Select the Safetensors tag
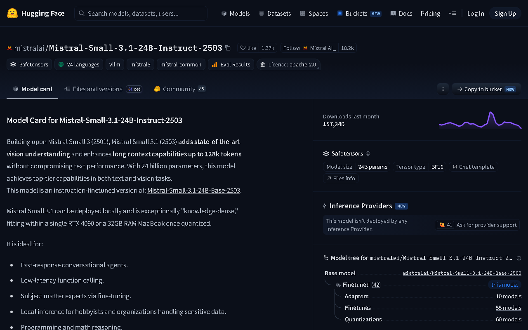 tap(29, 64)
